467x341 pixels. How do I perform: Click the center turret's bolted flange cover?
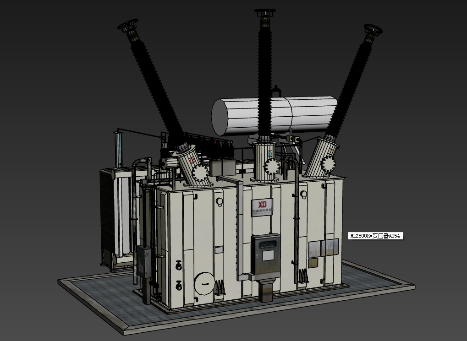[x=271, y=166]
